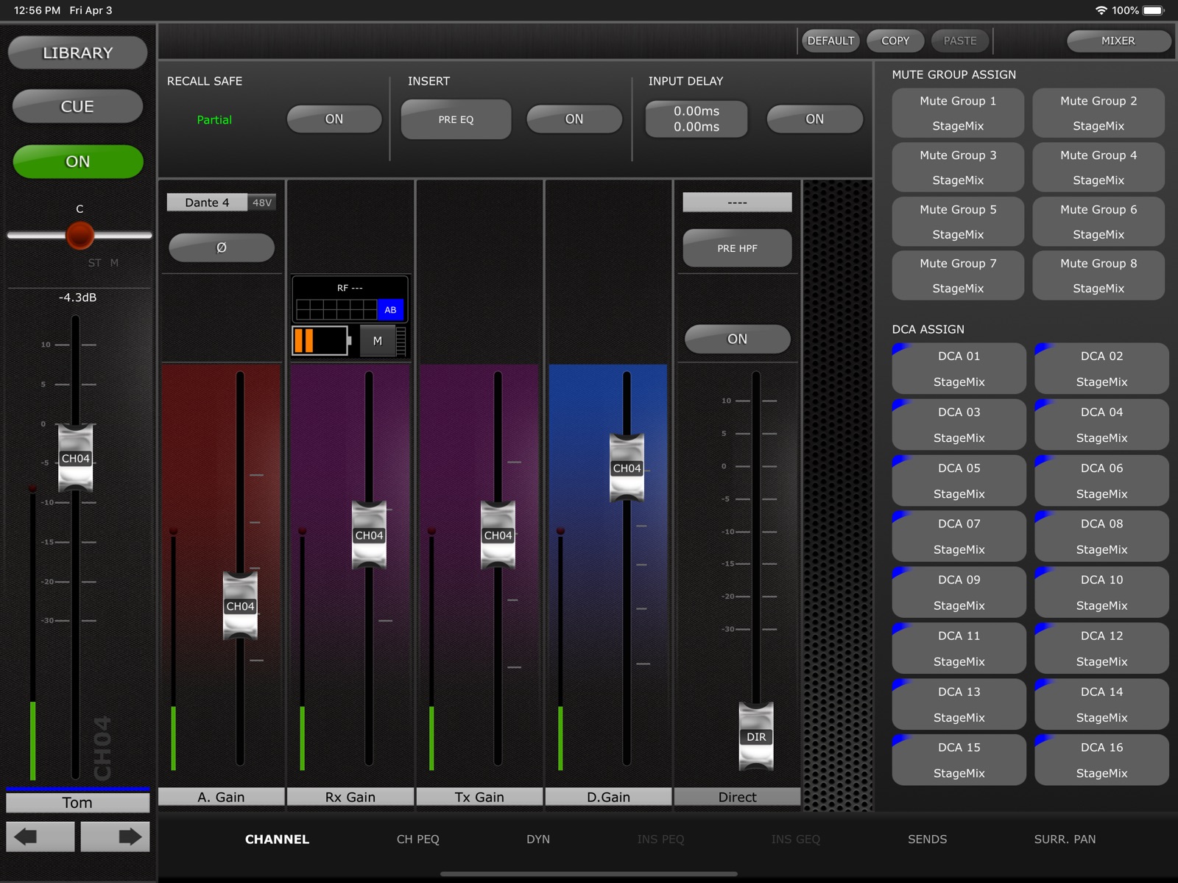The width and height of the screenshot is (1178, 883).
Task: Go to the next channel with right arrow
Action: coord(115,837)
